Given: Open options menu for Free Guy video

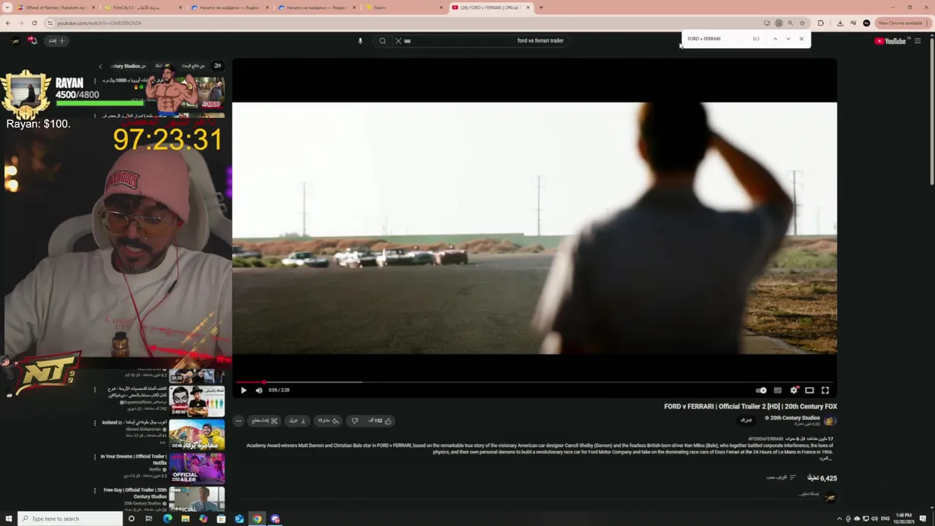Looking at the screenshot, I should (x=94, y=490).
